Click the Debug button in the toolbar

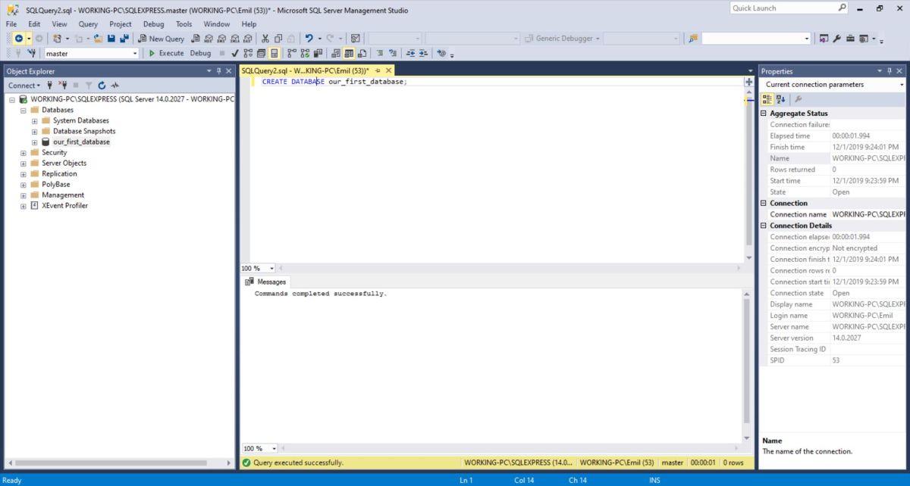(x=200, y=53)
